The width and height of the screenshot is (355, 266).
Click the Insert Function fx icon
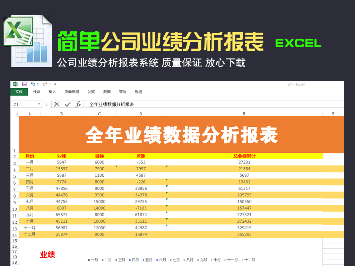78,104
